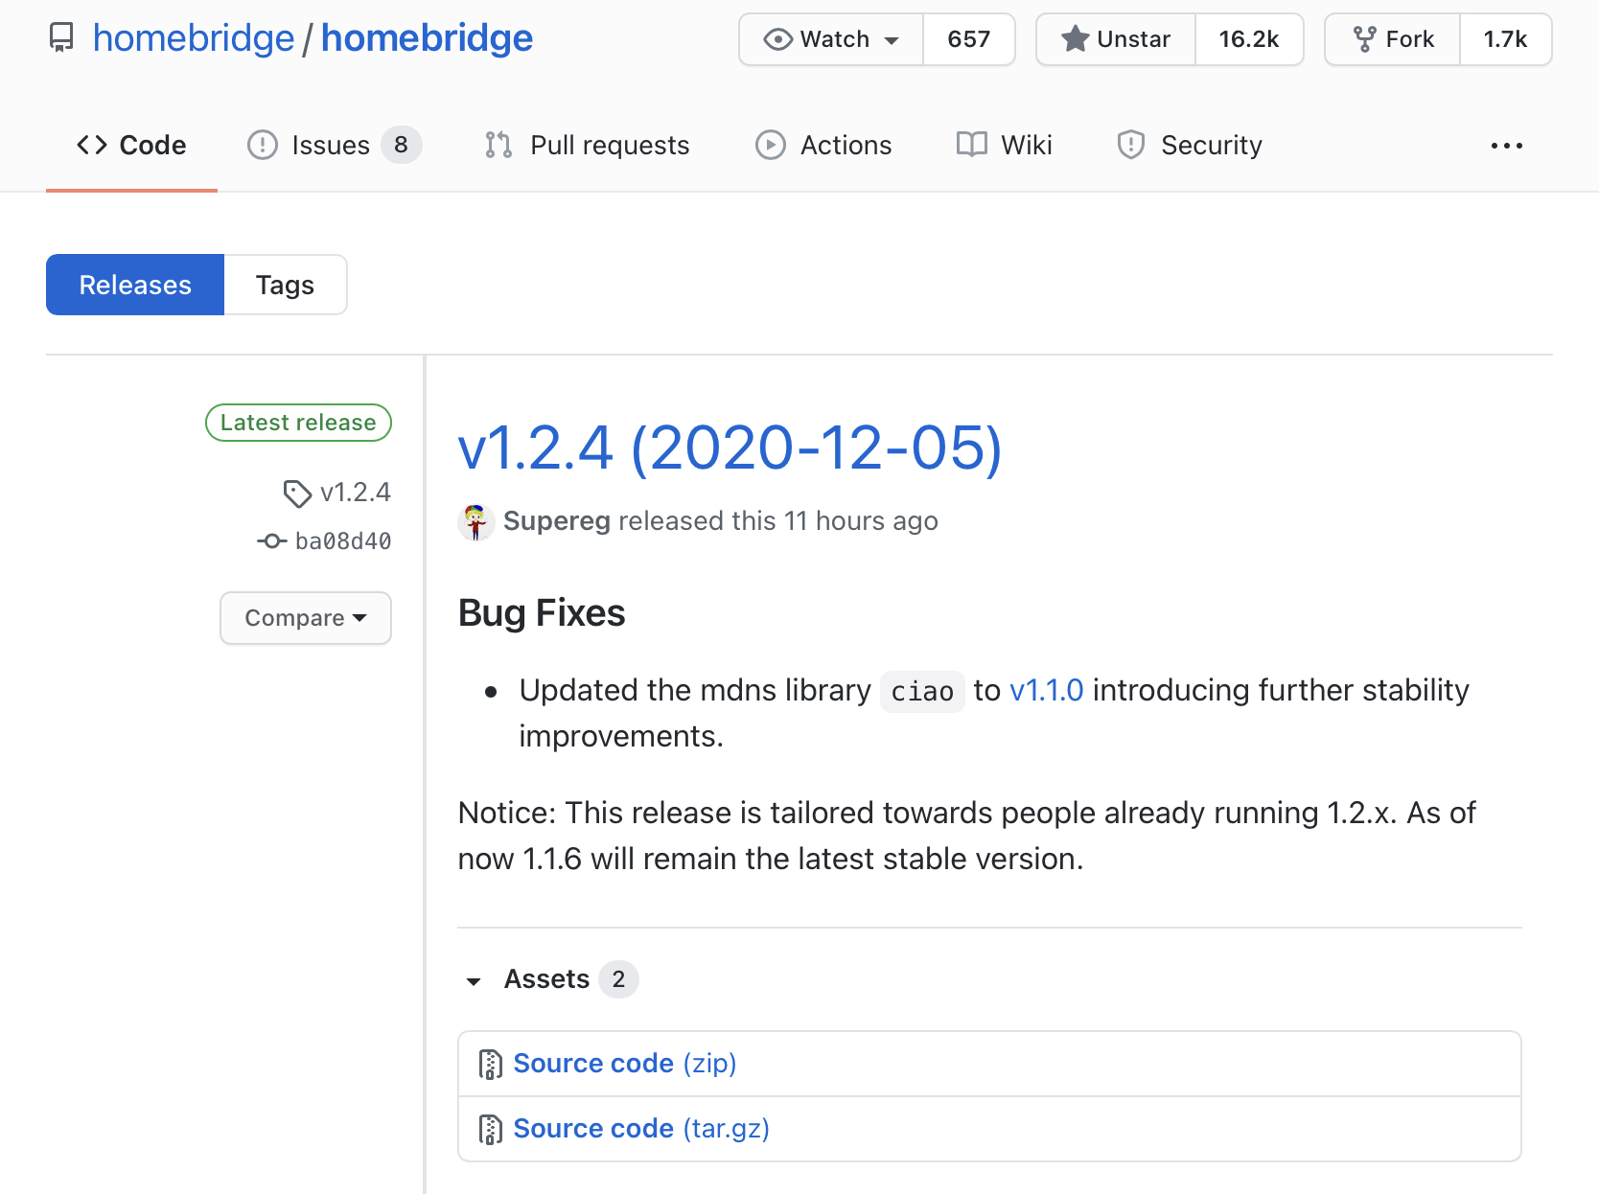Click the commit icon beside ba08d40
The height and width of the screenshot is (1194, 1599).
(x=271, y=541)
